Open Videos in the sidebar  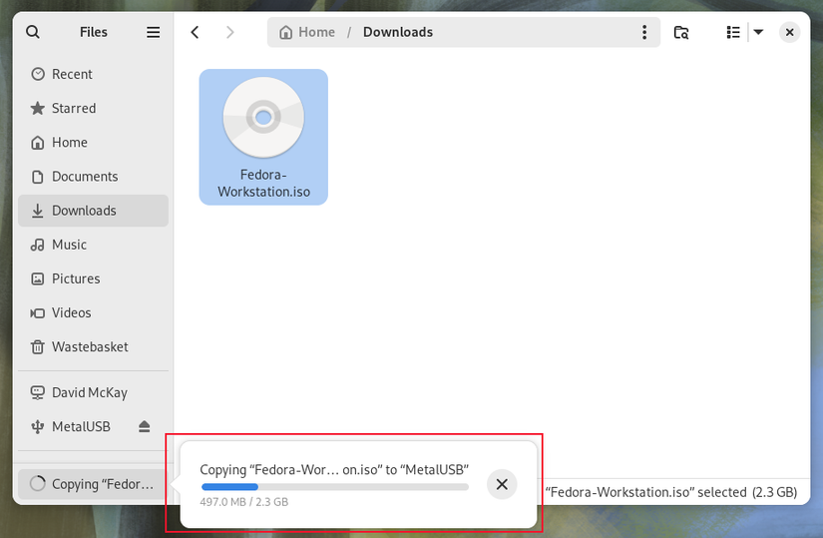94,313
